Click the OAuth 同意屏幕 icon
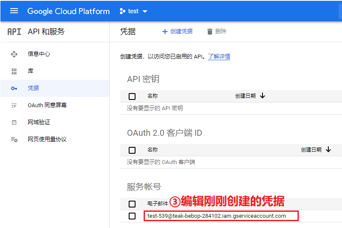Image resolution: width=342 pixels, height=228 pixels. (14, 105)
